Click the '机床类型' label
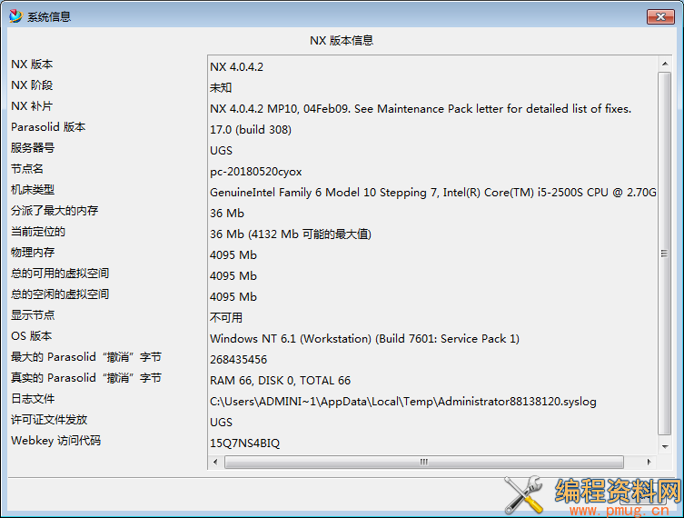This screenshot has width=684, height=518. point(33,190)
